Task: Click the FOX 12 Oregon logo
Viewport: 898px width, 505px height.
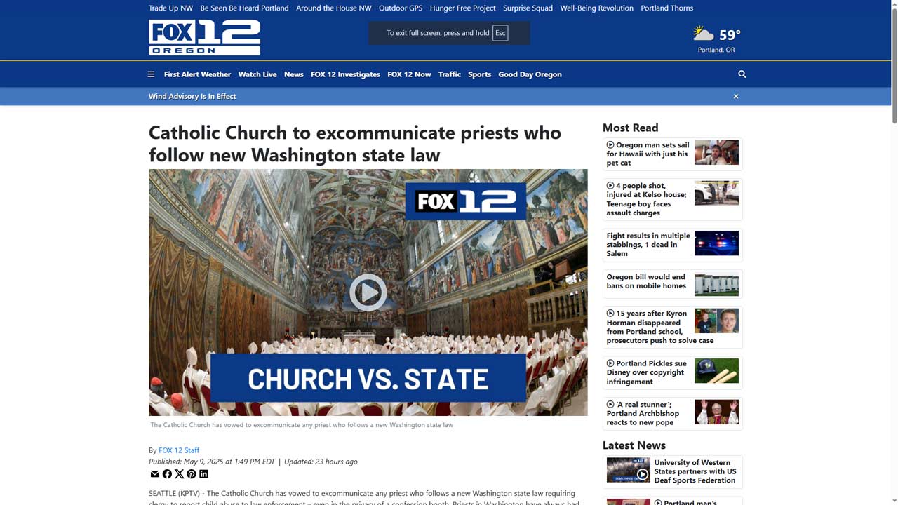Action: click(x=204, y=37)
